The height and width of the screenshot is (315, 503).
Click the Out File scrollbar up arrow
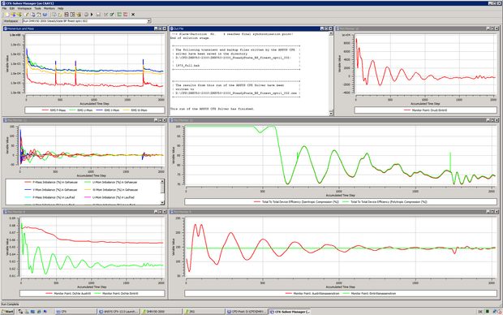[331, 33]
